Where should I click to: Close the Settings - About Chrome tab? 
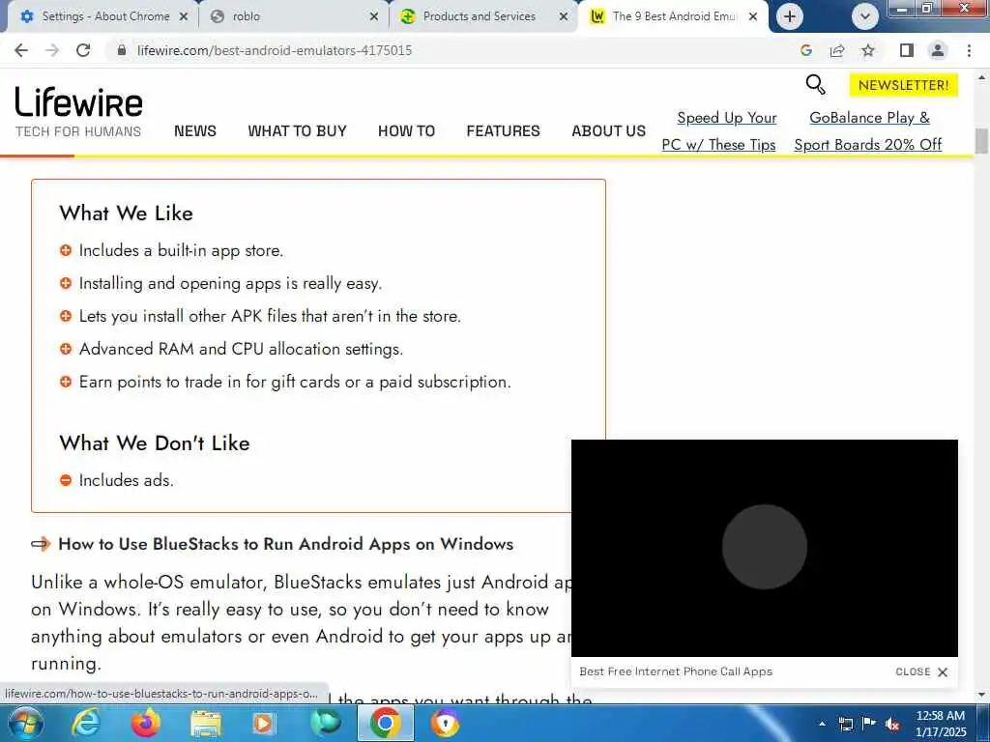(184, 16)
